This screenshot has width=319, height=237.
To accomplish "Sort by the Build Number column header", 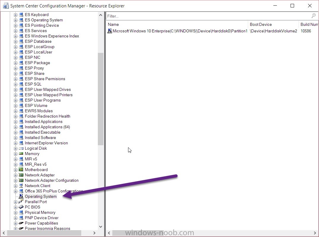I will [x=309, y=24].
